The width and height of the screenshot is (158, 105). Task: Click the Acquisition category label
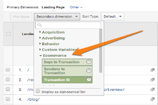tap(53, 32)
